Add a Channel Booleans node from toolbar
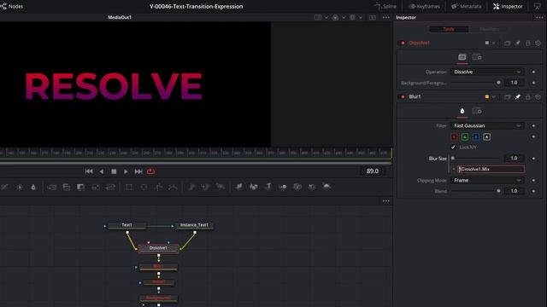The image size is (547, 307). tap(67, 188)
